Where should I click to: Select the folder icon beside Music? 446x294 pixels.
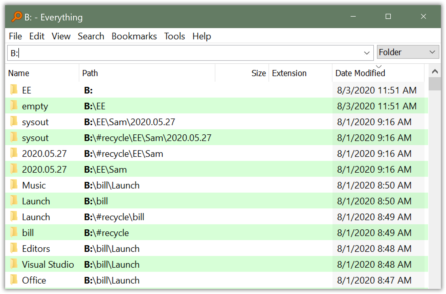(x=14, y=185)
